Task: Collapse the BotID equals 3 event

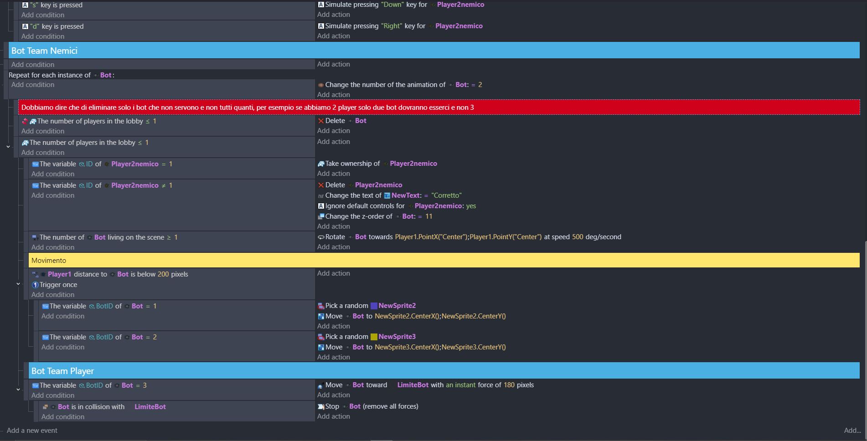Action: [x=18, y=390]
